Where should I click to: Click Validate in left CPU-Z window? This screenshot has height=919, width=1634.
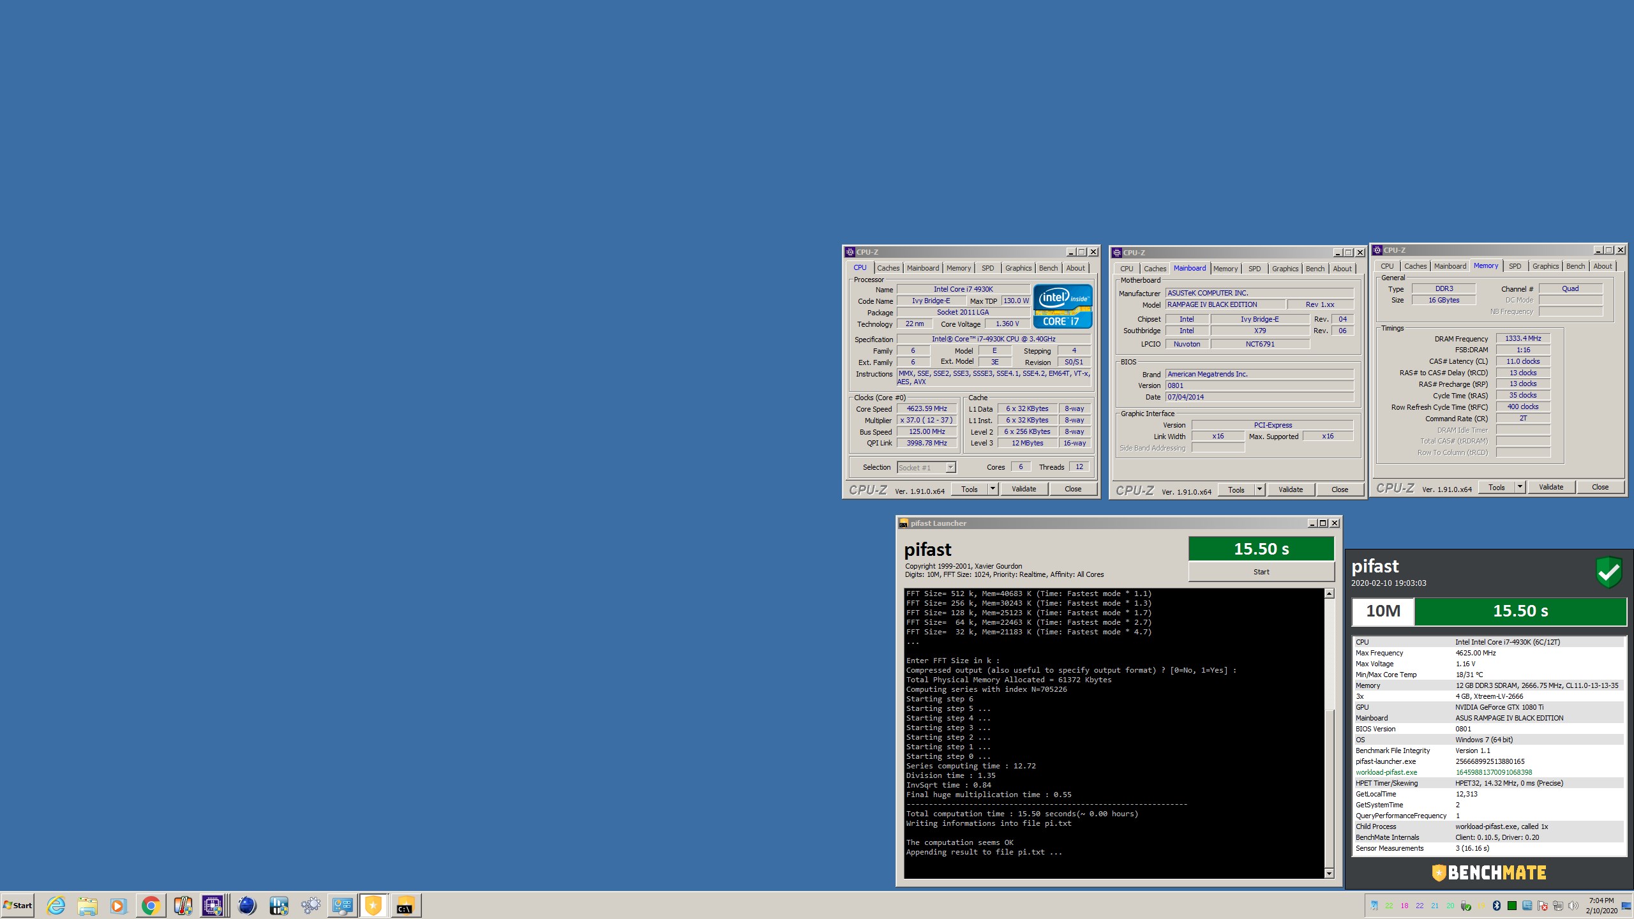[1023, 489]
